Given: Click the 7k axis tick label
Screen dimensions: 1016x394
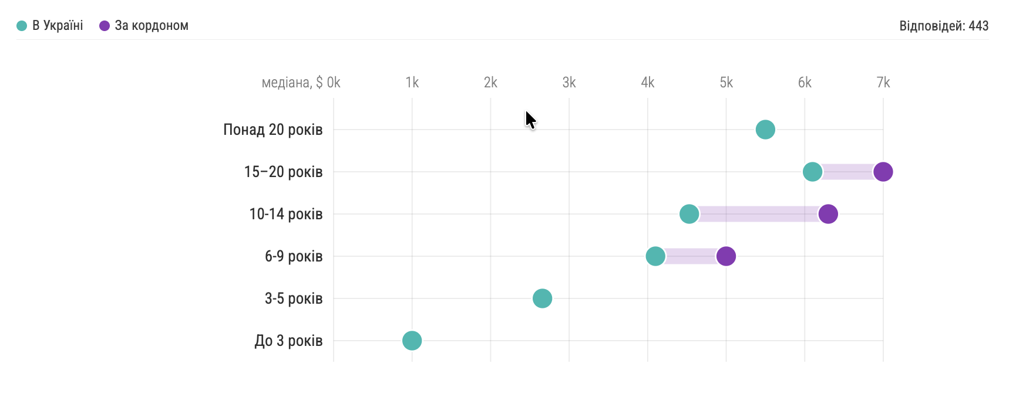Looking at the screenshot, I should (883, 83).
